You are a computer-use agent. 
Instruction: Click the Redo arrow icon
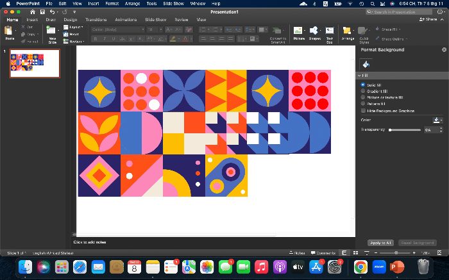(64, 12)
